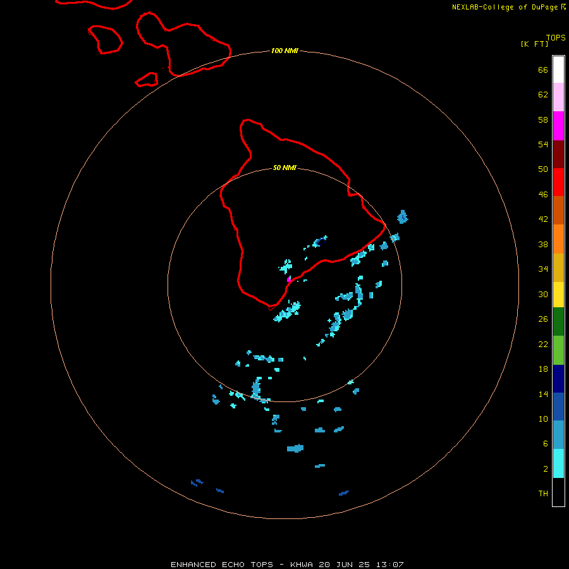The width and height of the screenshot is (569, 569).
Task: Click the burnt orange legend swatch
Action: (x=558, y=210)
